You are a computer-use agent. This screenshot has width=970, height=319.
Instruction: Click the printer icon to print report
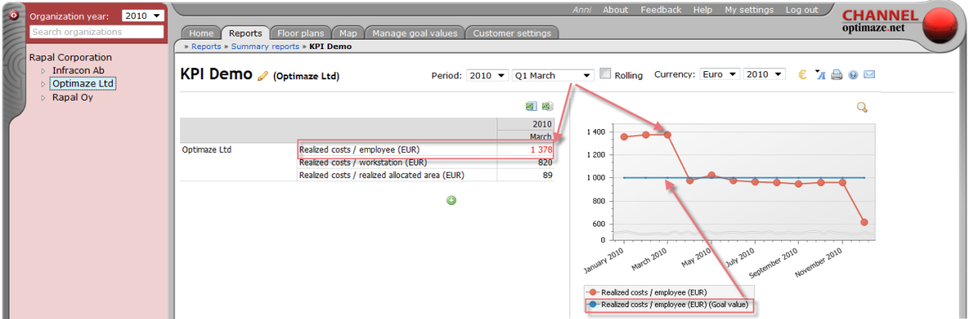836,75
